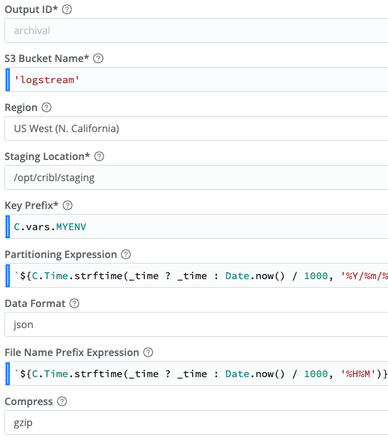Click the Partitioning Expression label text

[x=61, y=255]
